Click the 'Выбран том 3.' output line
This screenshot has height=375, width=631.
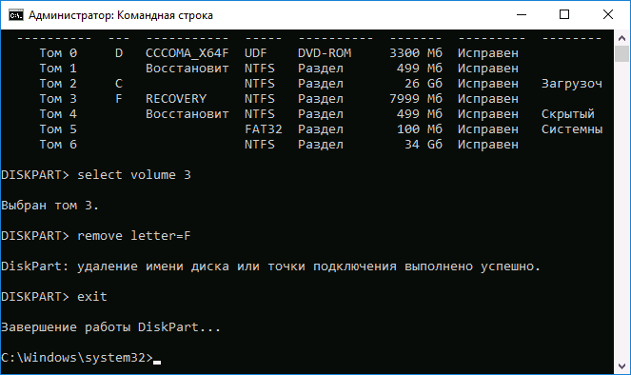tap(49, 206)
